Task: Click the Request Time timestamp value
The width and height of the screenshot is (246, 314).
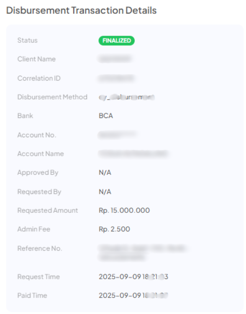Action: [133, 277]
